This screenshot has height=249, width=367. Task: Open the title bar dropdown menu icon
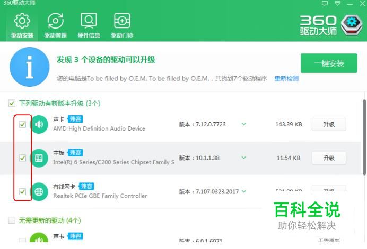click(337, 3)
